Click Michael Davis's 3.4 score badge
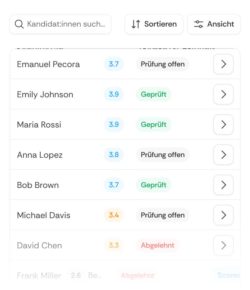The height and width of the screenshot is (290, 250). [114, 215]
